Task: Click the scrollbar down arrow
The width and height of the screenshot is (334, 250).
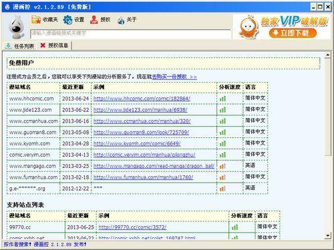Action: 328,235
